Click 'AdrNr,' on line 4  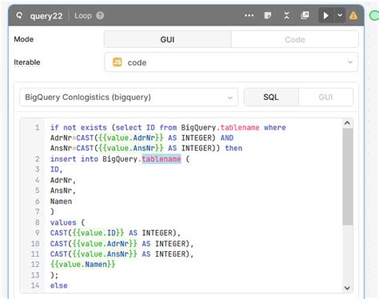point(63,181)
